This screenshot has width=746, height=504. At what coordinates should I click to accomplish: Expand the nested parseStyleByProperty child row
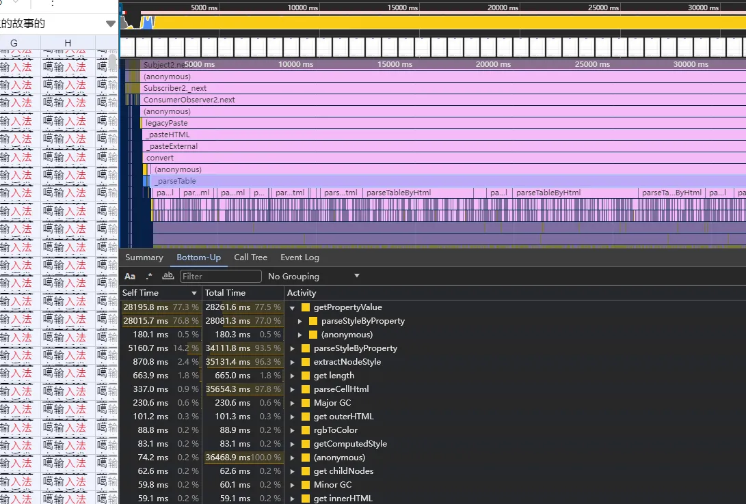300,321
